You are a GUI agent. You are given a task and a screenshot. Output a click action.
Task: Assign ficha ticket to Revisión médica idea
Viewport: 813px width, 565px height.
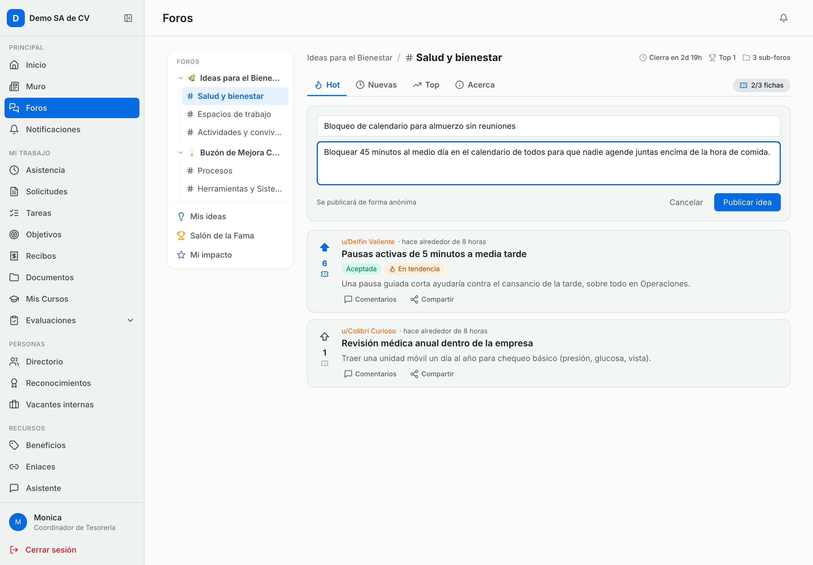click(x=324, y=363)
